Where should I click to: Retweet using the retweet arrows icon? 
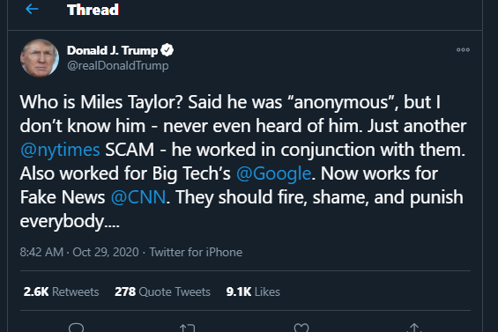[x=188, y=328]
